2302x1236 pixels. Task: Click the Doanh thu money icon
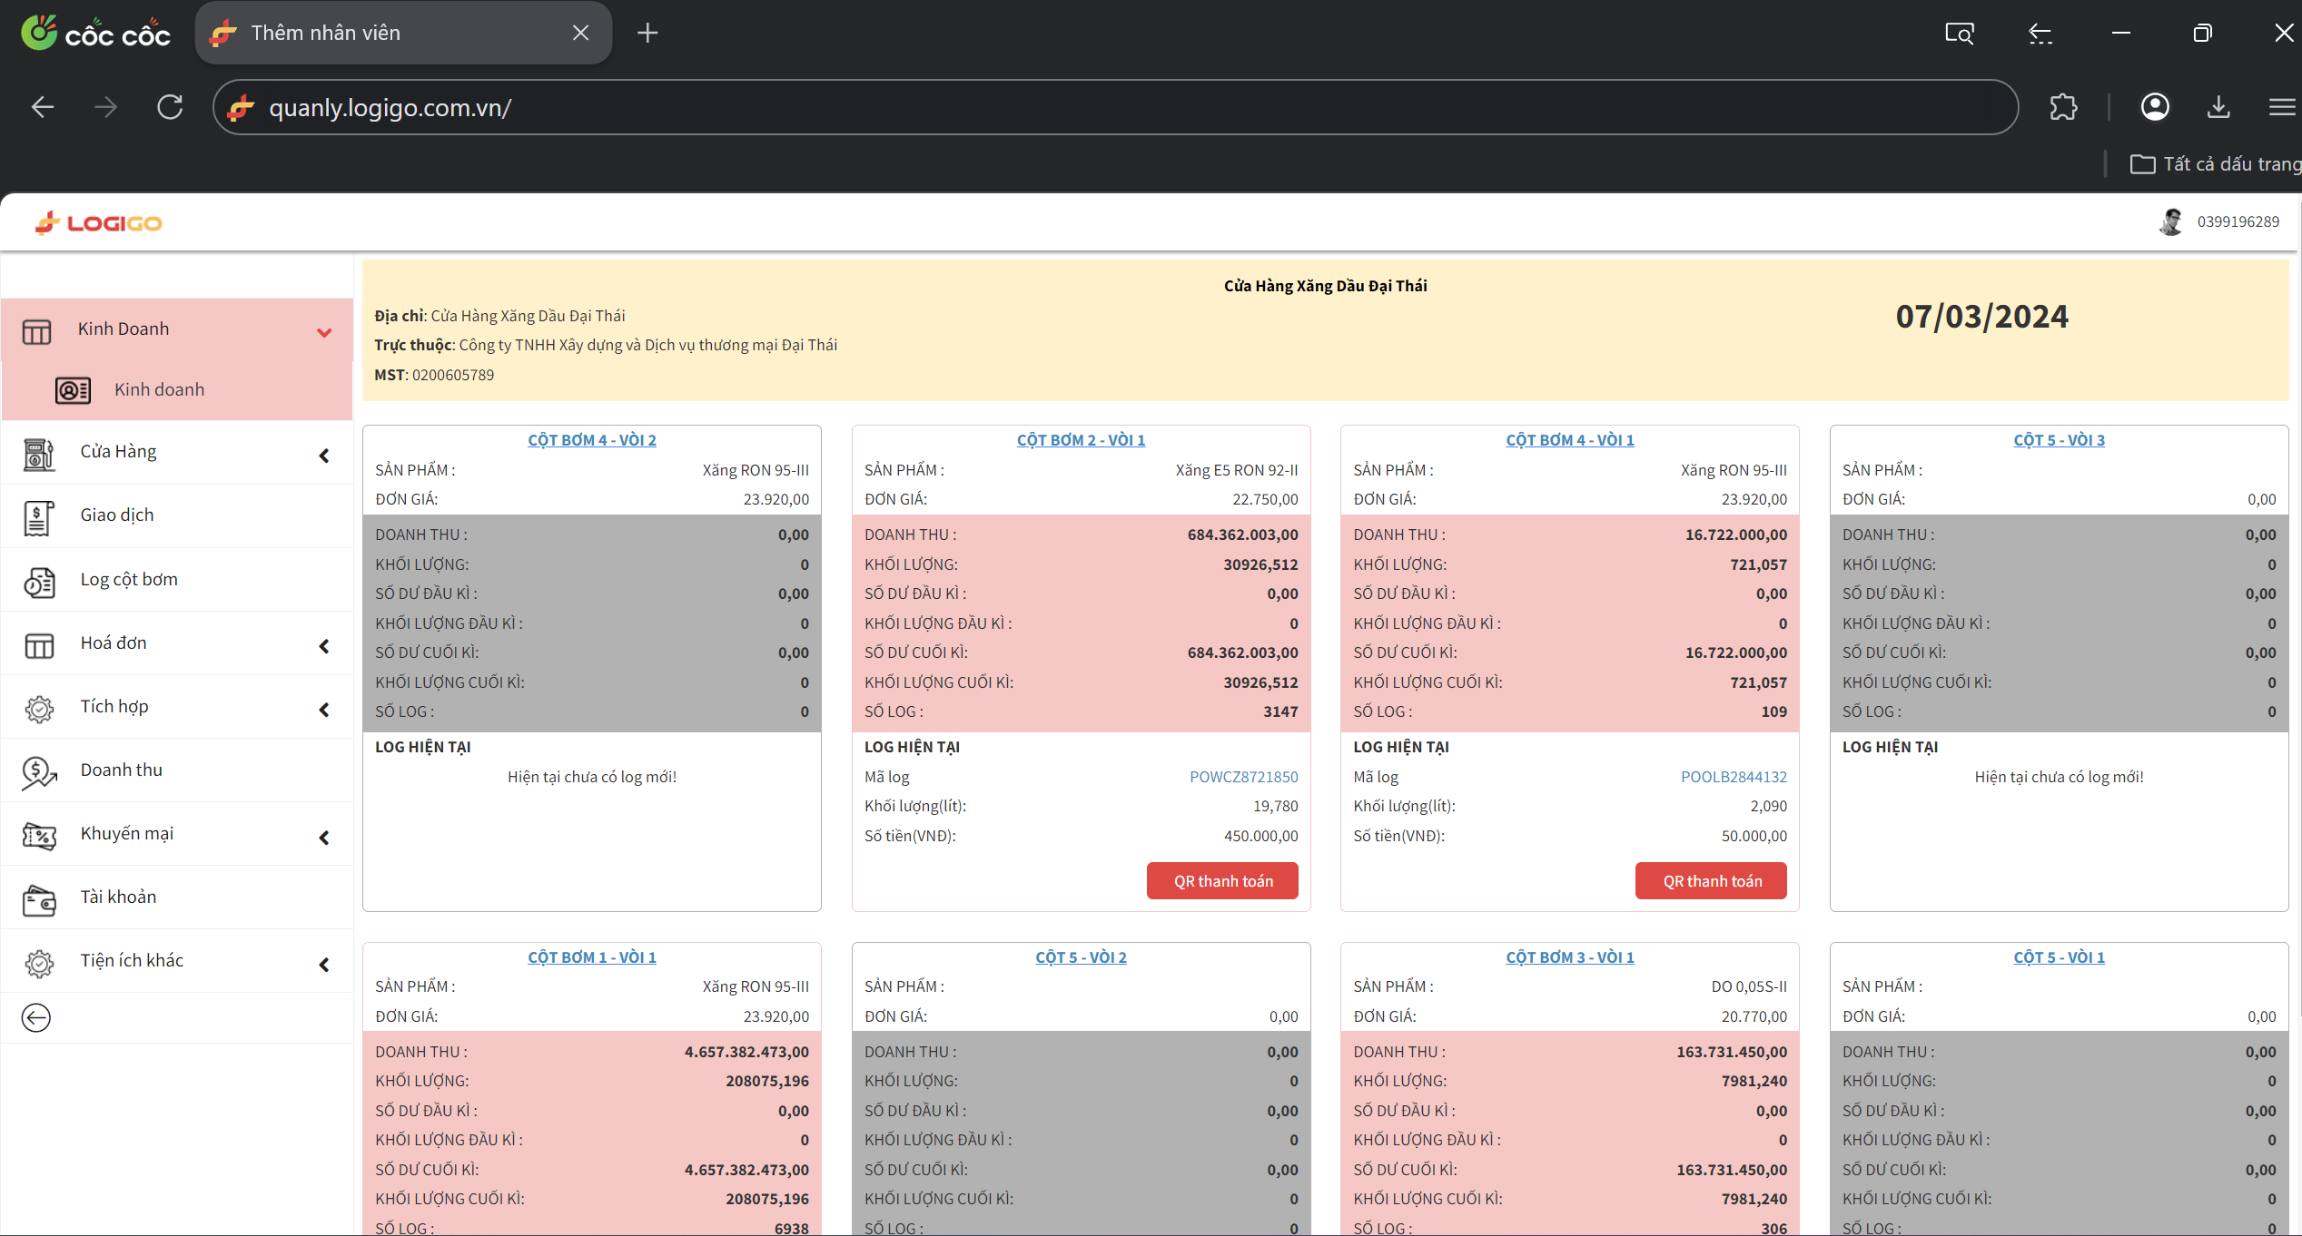[x=38, y=771]
